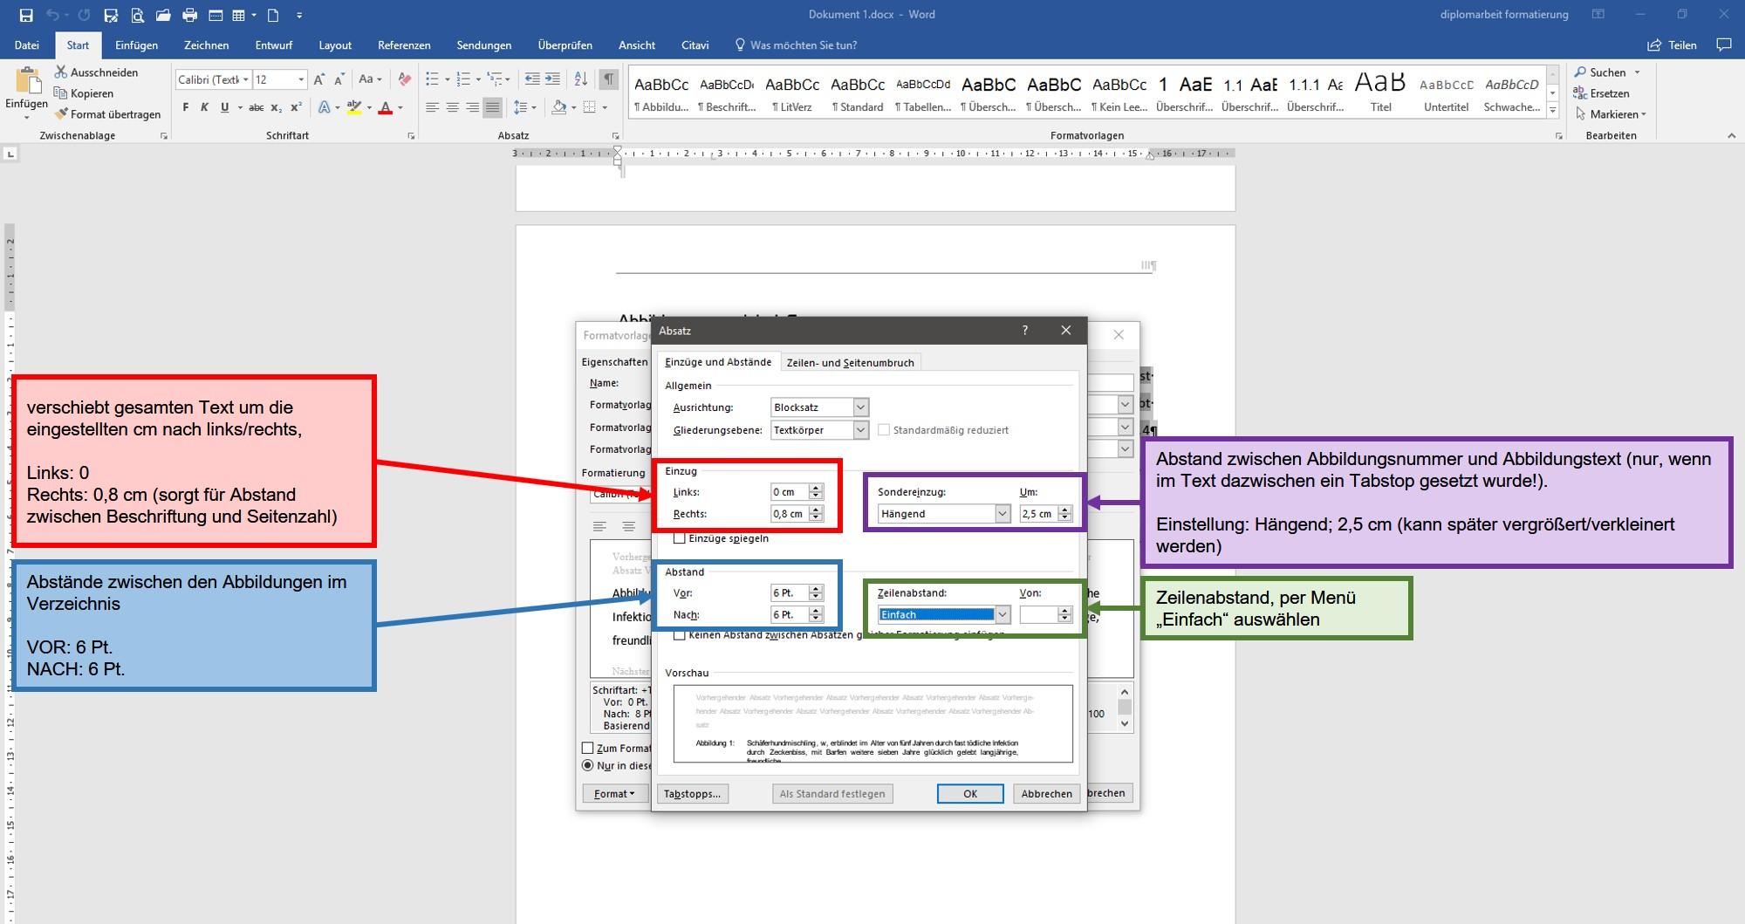Switch to Zeilen- und Seitenumbruch tab

[850, 363]
